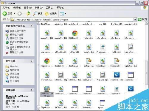149x111 pixels.
Task: Select the ptl.dll file
Action: point(117,49)
